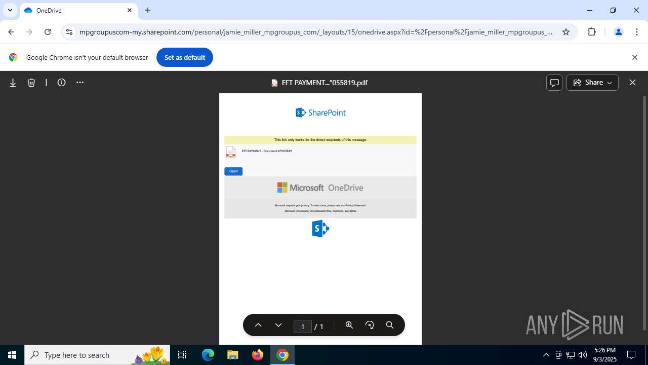
Task: Open file info details pane
Action: click(62, 83)
